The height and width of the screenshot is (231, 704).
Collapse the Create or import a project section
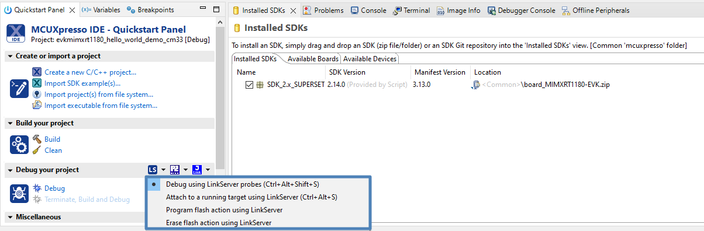[11, 56]
